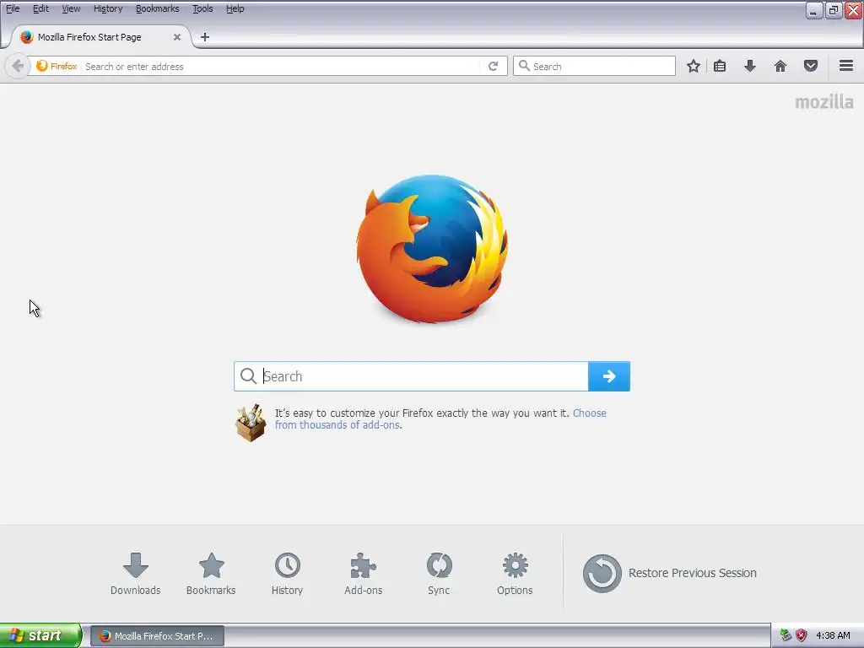Click Firefox taskbar button
Viewport: 864px width, 648px height.
point(157,636)
